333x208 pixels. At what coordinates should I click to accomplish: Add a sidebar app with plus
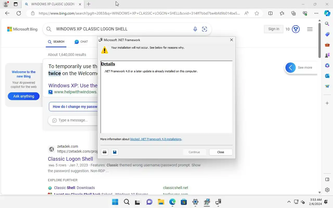pos(327,103)
